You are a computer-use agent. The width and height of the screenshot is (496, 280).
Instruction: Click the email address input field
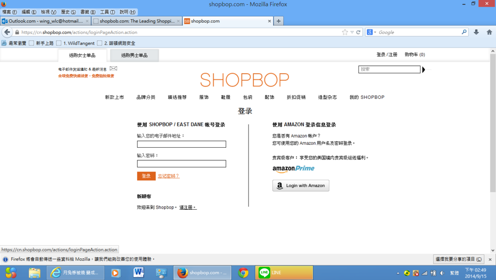(x=182, y=144)
